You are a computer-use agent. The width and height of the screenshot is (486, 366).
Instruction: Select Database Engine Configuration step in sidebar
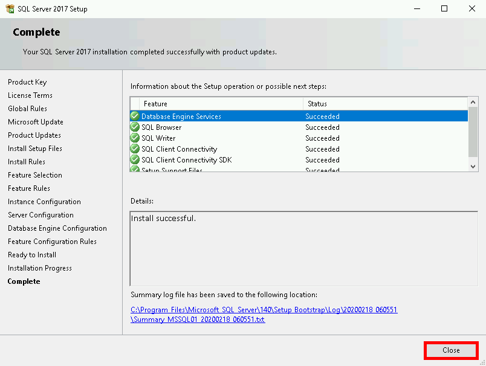pos(57,228)
